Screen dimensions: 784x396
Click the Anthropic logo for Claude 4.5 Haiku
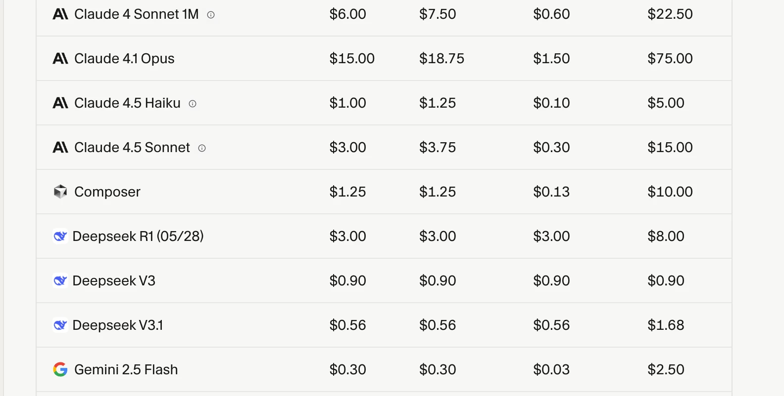click(x=60, y=103)
